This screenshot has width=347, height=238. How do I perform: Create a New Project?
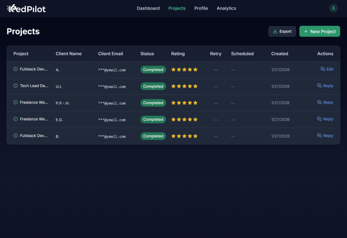click(320, 31)
